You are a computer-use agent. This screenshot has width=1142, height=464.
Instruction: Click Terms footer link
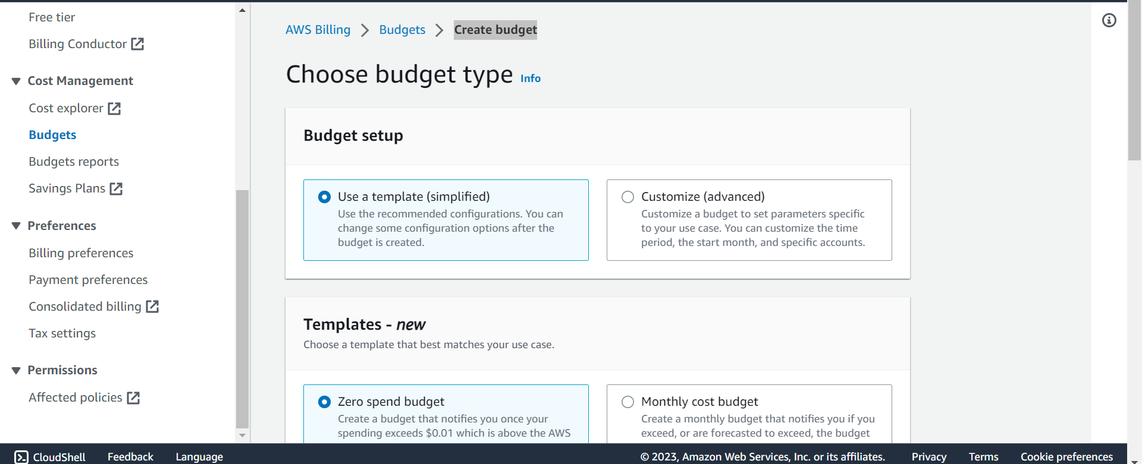[x=983, y=457]
